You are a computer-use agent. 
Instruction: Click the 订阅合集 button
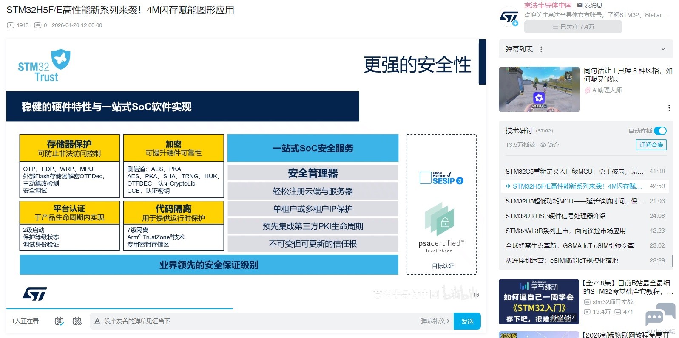pyautogui.click(x=651, y=145)
